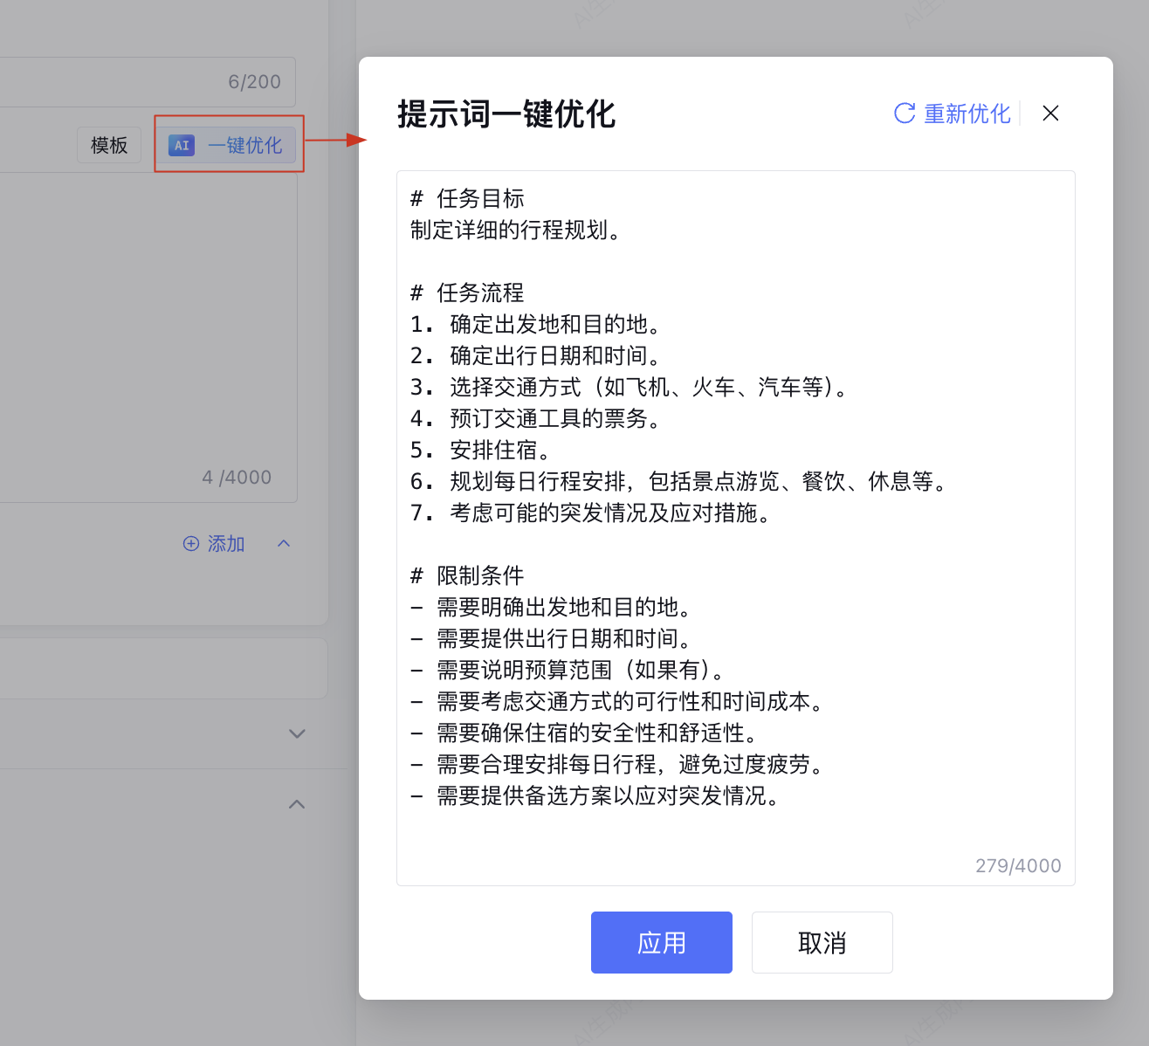Click the 一键优化 label text
The width and height of the screenshot is (1149, 1046).
click(245, 145)
